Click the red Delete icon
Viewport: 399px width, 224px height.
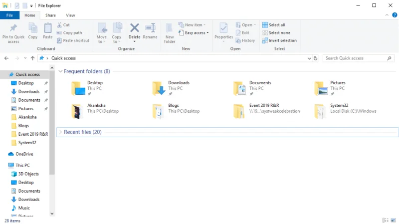(134, 28)
